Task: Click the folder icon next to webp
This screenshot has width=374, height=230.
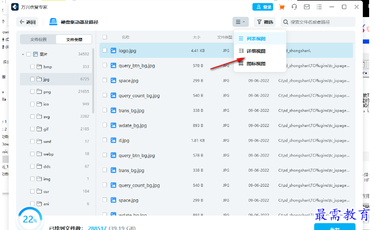Action: pos(39,154)
